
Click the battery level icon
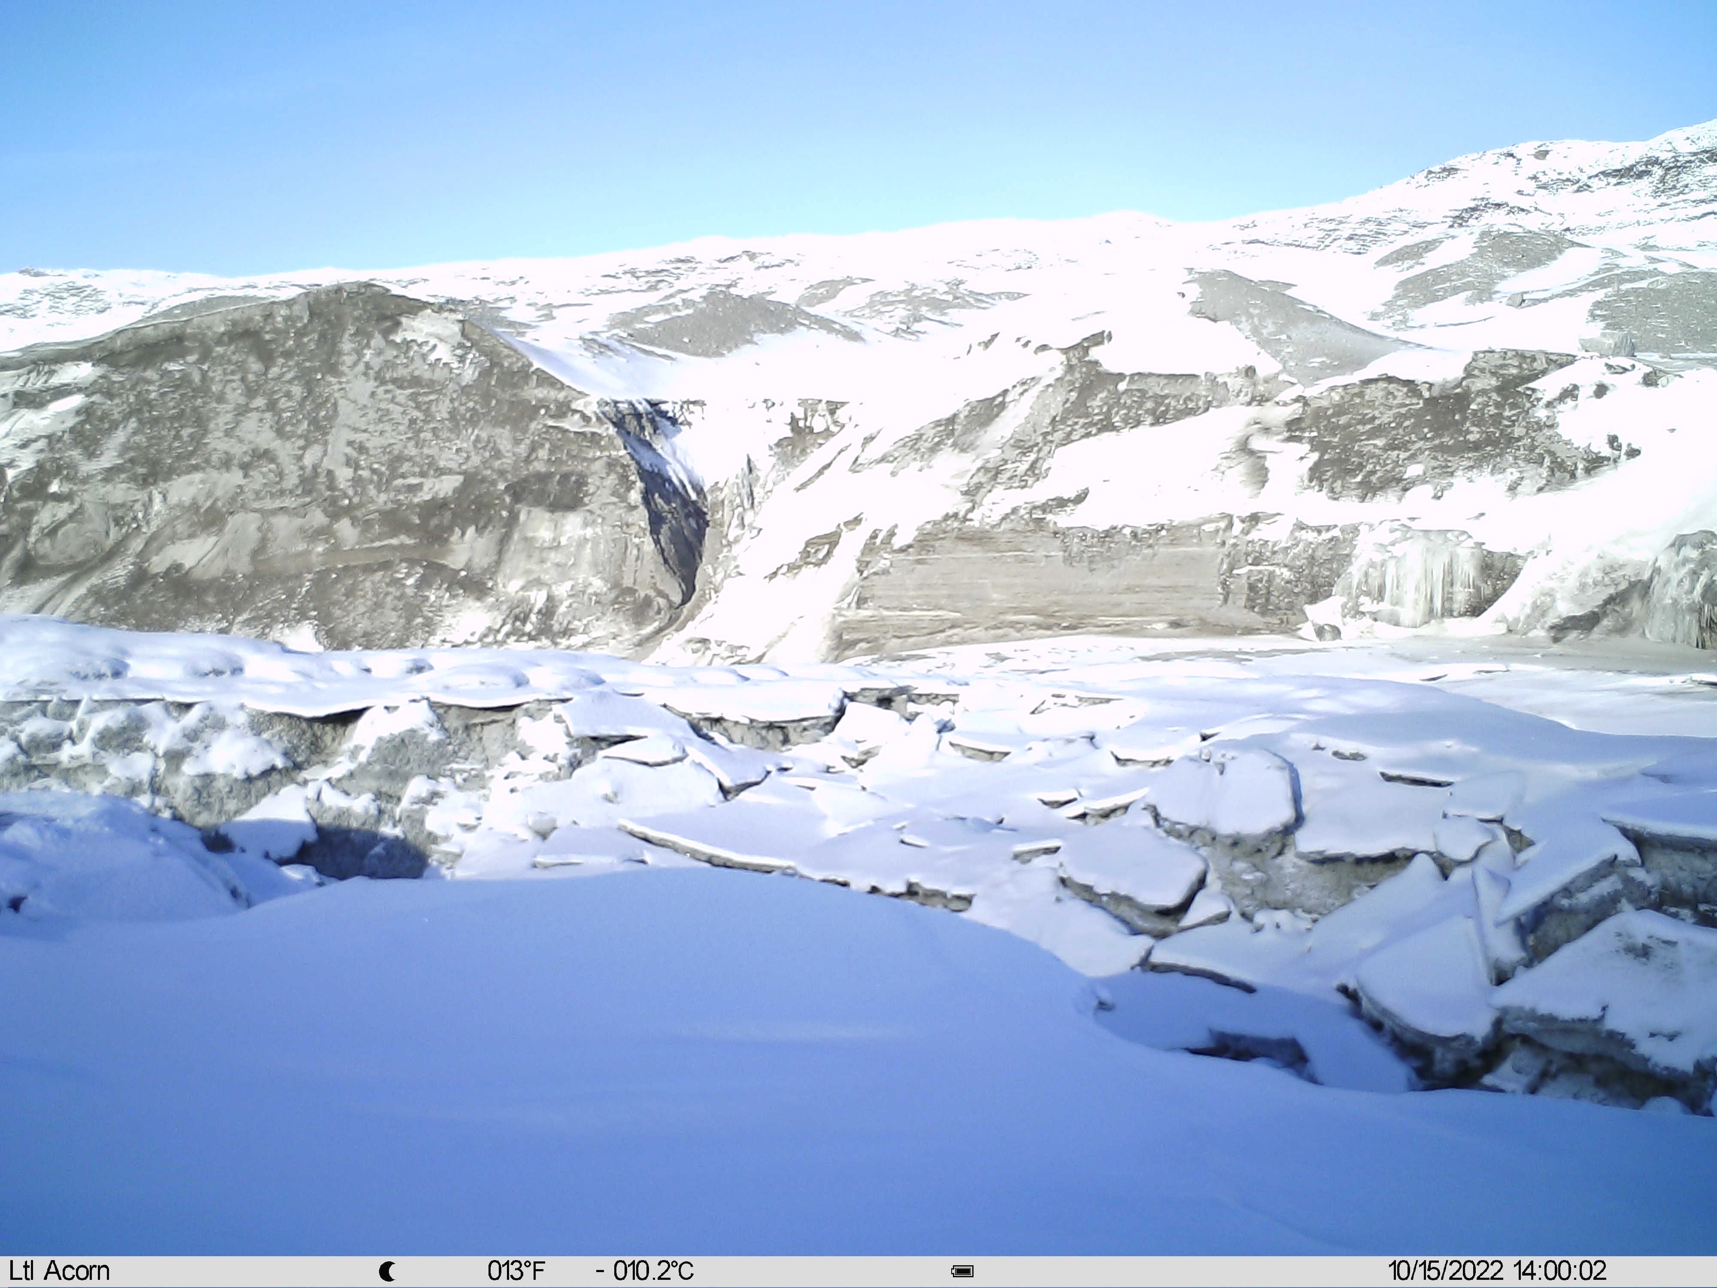pyautogui.click(x=962, y=1272)
